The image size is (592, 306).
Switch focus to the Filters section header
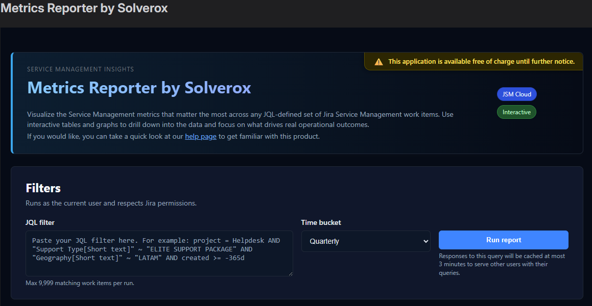pos(43,188)
